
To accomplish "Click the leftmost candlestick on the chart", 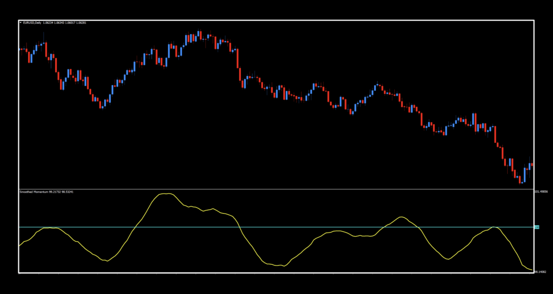I will pos(21,49).
